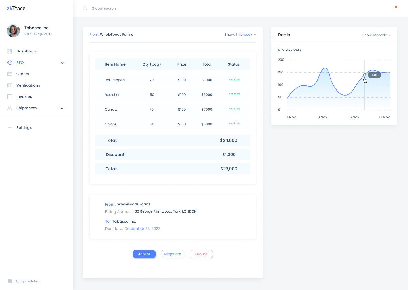
Task: Expand the Shipments submenu chevron
Action: point(62,108)
